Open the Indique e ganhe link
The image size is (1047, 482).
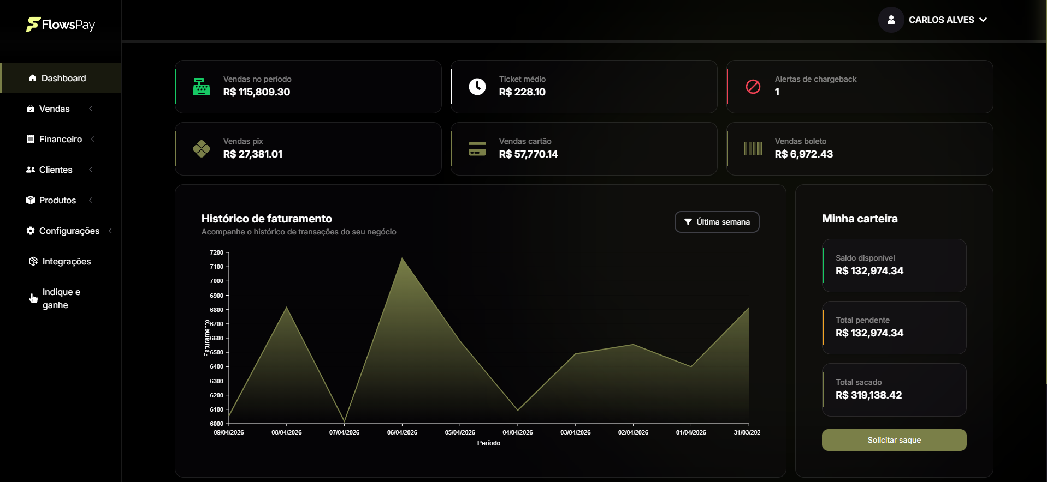point(61,299)
